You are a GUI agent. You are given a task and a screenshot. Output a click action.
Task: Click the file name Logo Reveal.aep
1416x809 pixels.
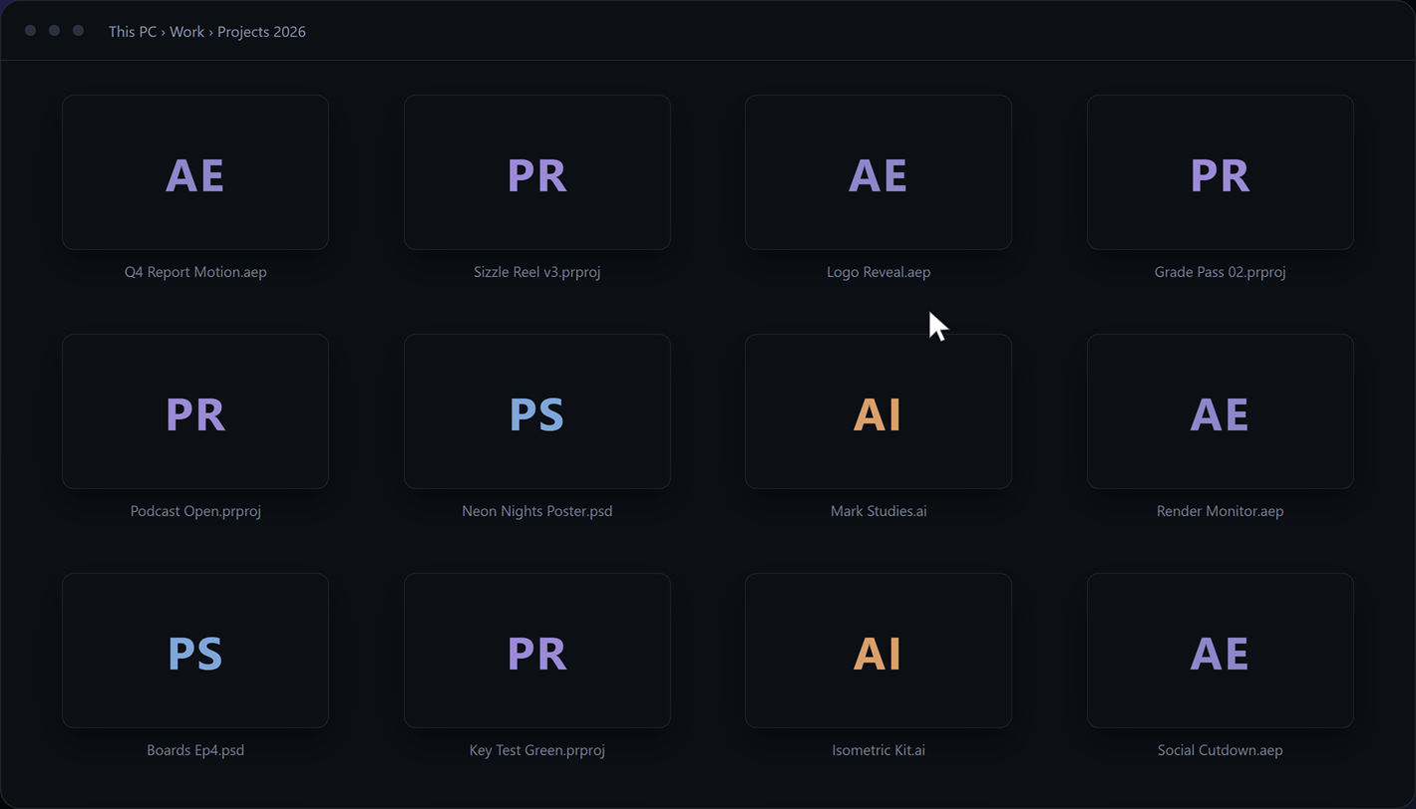pos(879,272)
